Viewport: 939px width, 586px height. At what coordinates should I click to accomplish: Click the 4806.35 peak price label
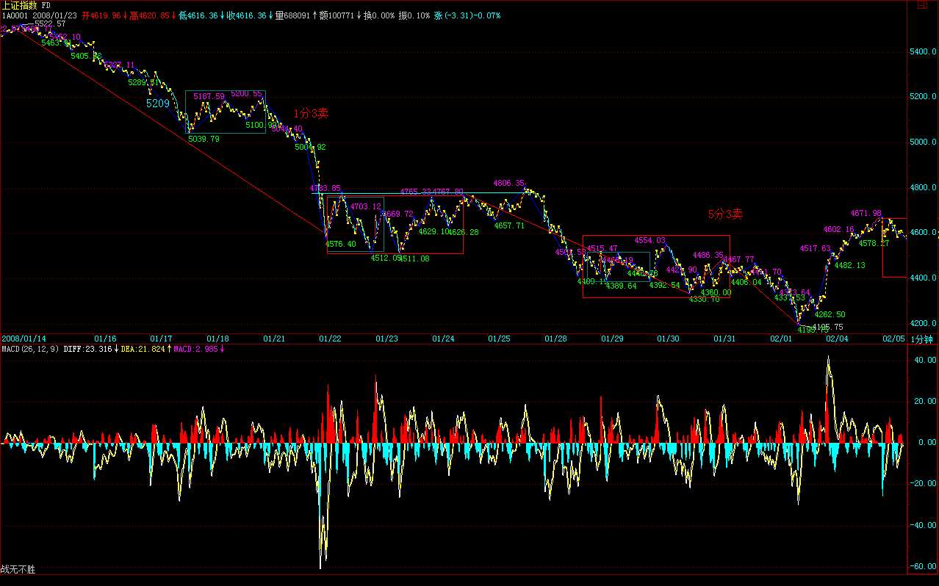point(509,183)
